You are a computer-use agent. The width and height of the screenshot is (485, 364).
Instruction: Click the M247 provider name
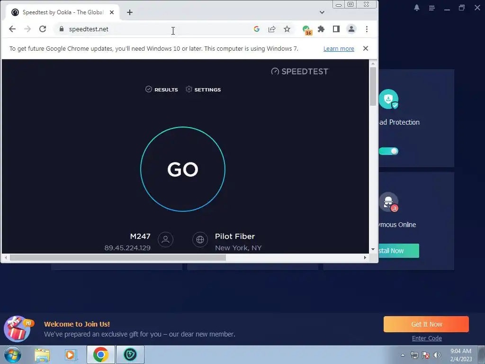[140, 236]
